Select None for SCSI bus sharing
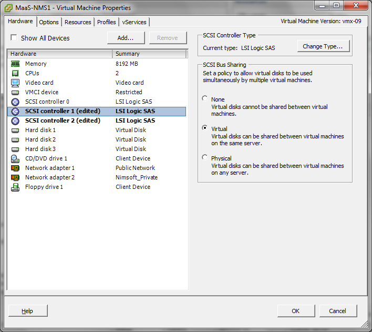Screen dimensions: 372x332 [205, 98]
